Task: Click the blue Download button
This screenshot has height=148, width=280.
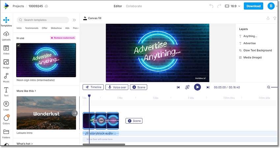Action: [253, 6]
